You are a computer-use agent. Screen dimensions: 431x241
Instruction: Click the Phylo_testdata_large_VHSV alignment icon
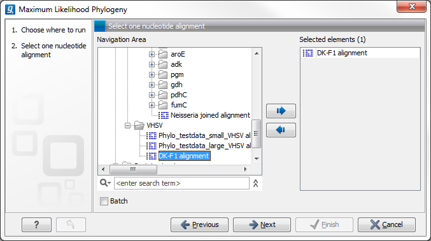click(x=152, y=146)
